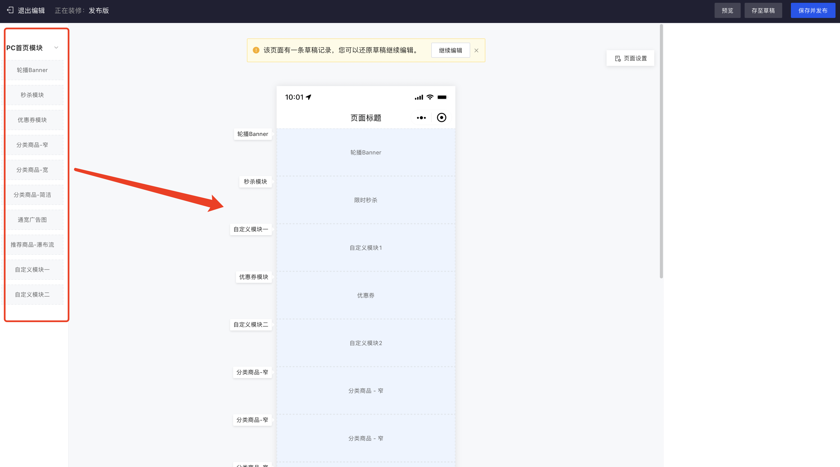Click the page settings icon
Screen dimensions: 840x467
618,58
